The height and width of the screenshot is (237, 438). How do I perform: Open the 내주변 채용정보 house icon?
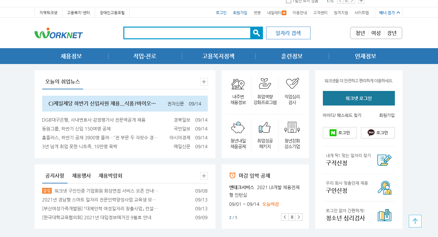[x=238, y=84]
